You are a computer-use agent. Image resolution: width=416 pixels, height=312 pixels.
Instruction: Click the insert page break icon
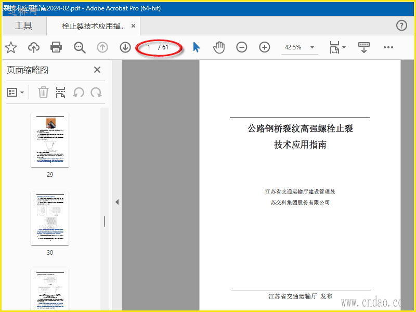(x=60, y=93)
